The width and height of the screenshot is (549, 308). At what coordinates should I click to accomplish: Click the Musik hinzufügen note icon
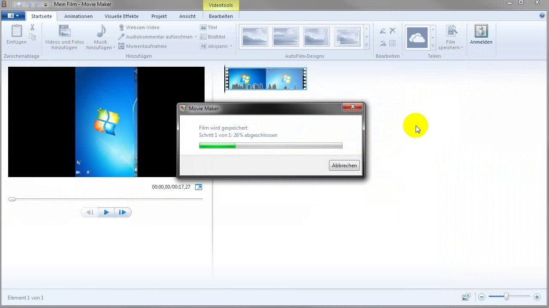[101, 31]
